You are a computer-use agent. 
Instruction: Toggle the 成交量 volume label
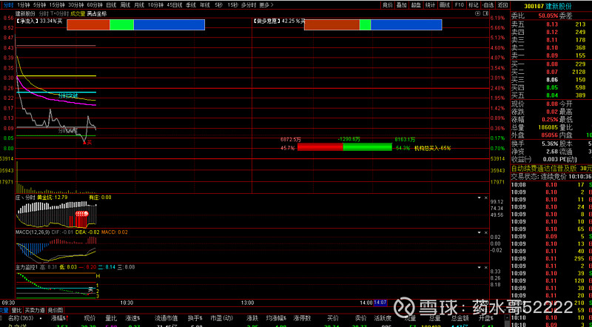[x=78, y=13]
